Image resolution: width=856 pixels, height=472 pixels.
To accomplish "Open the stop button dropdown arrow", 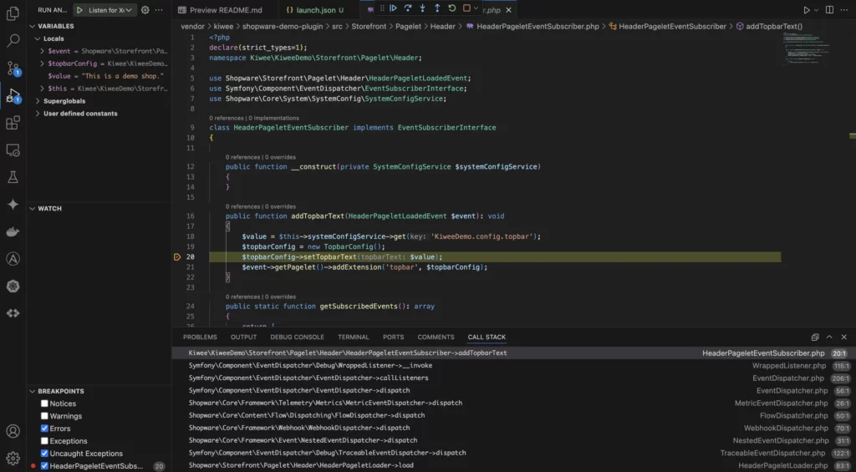I will (476, 8).
